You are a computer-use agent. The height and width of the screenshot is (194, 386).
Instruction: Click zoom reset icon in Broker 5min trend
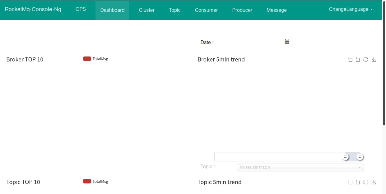click(358, 60)
